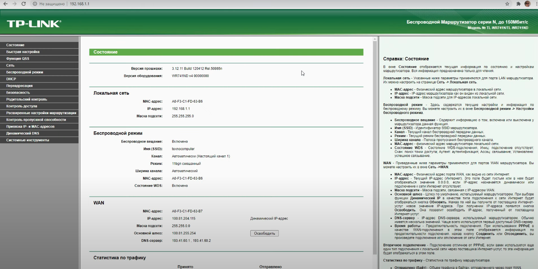Click the browser back arrow
The height and width of the screenshot is (269, 538).
5,4
